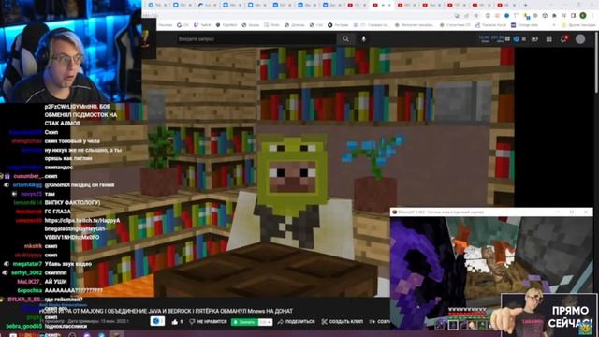Close the Minecraft window

tap(586, 212)
